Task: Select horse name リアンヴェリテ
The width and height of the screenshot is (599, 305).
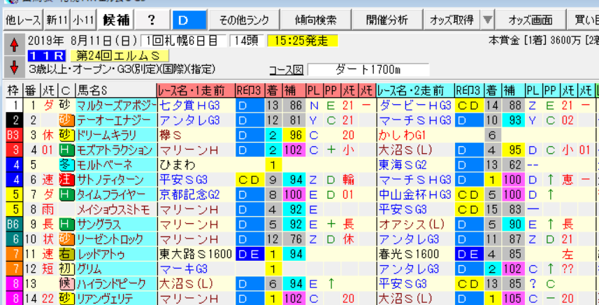Action: [x=116, y=299]
